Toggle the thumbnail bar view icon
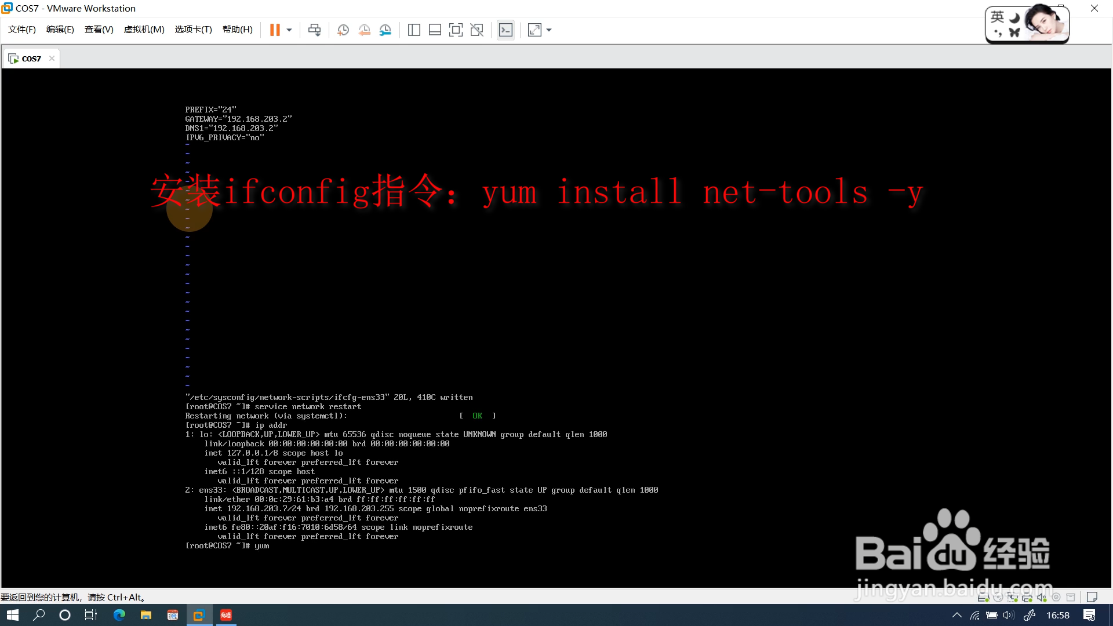Viewport: 1113px width, 626px height. click(435, 30)
